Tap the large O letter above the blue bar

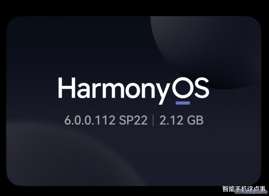click(182, 88)
